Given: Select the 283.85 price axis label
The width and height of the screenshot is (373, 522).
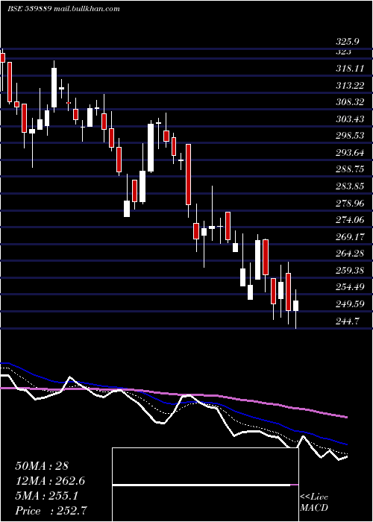Looking at the screenshot, I should pyautogui.click(x=350, y=186).
